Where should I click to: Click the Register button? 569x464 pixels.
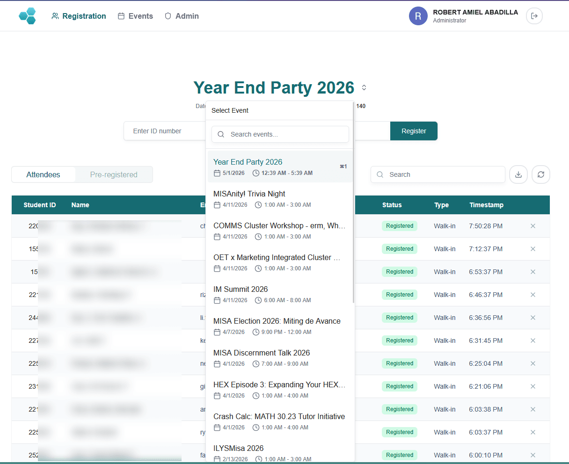[414, 131]
